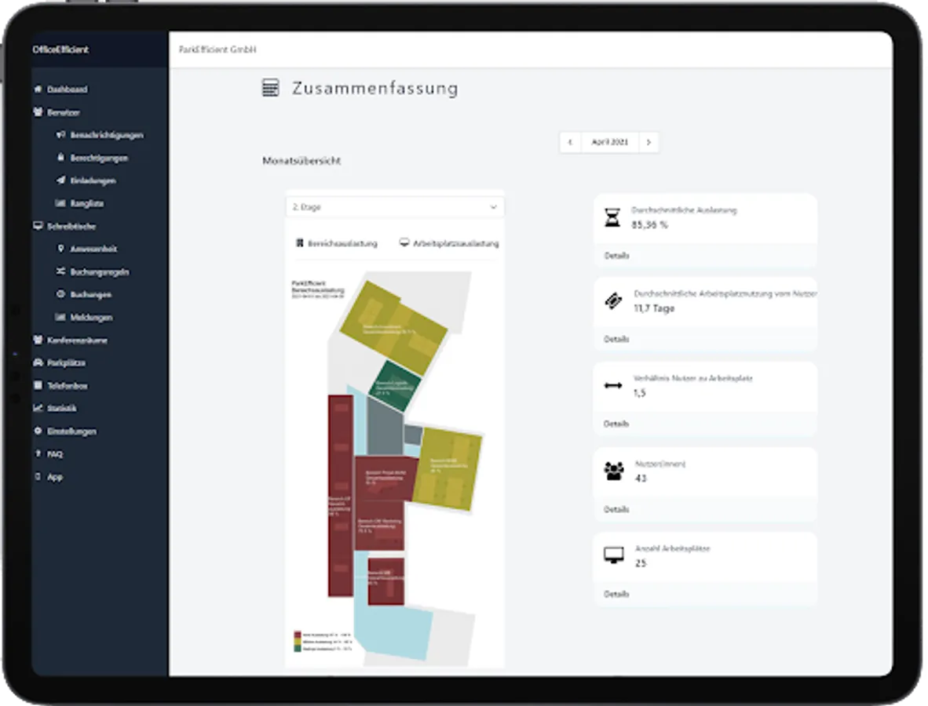
Task: Click the double arrow Verhältnis icon
Action: click(612, 385)
